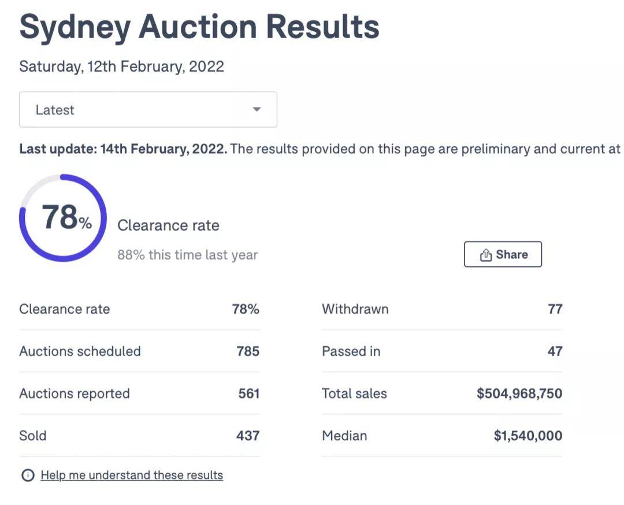Viewport: 624px width, 505px height.
Task: Click the Last update: 14th February text
Action: [123, 149]
